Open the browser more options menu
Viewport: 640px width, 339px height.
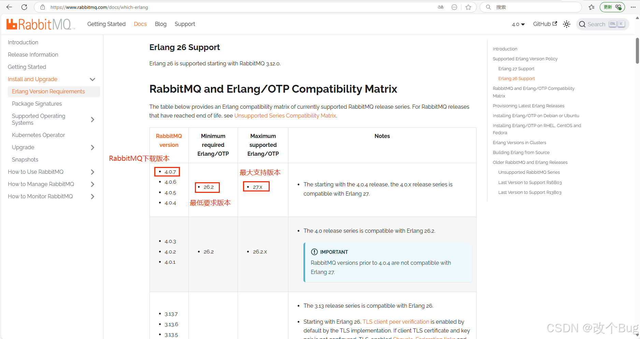point(633,7)
